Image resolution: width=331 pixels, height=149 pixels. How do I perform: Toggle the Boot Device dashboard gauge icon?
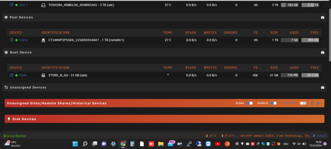pyautogui.click(x=322, y=52)
